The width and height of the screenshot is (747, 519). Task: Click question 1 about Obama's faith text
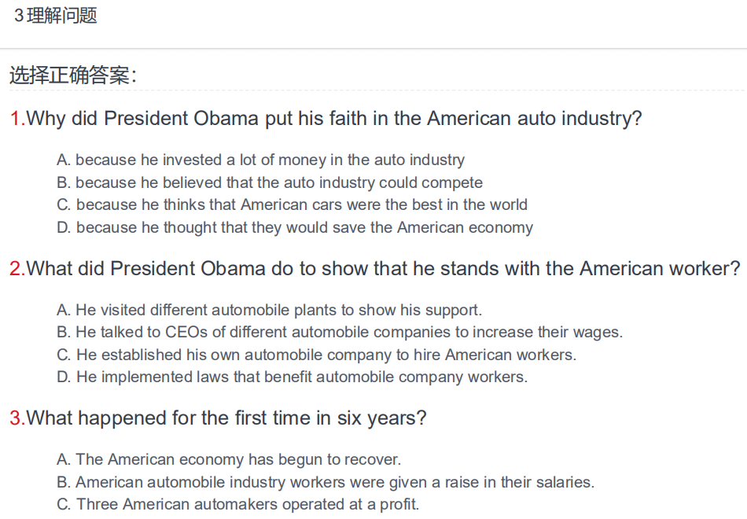pyautogui.click(x=334, y=119)
